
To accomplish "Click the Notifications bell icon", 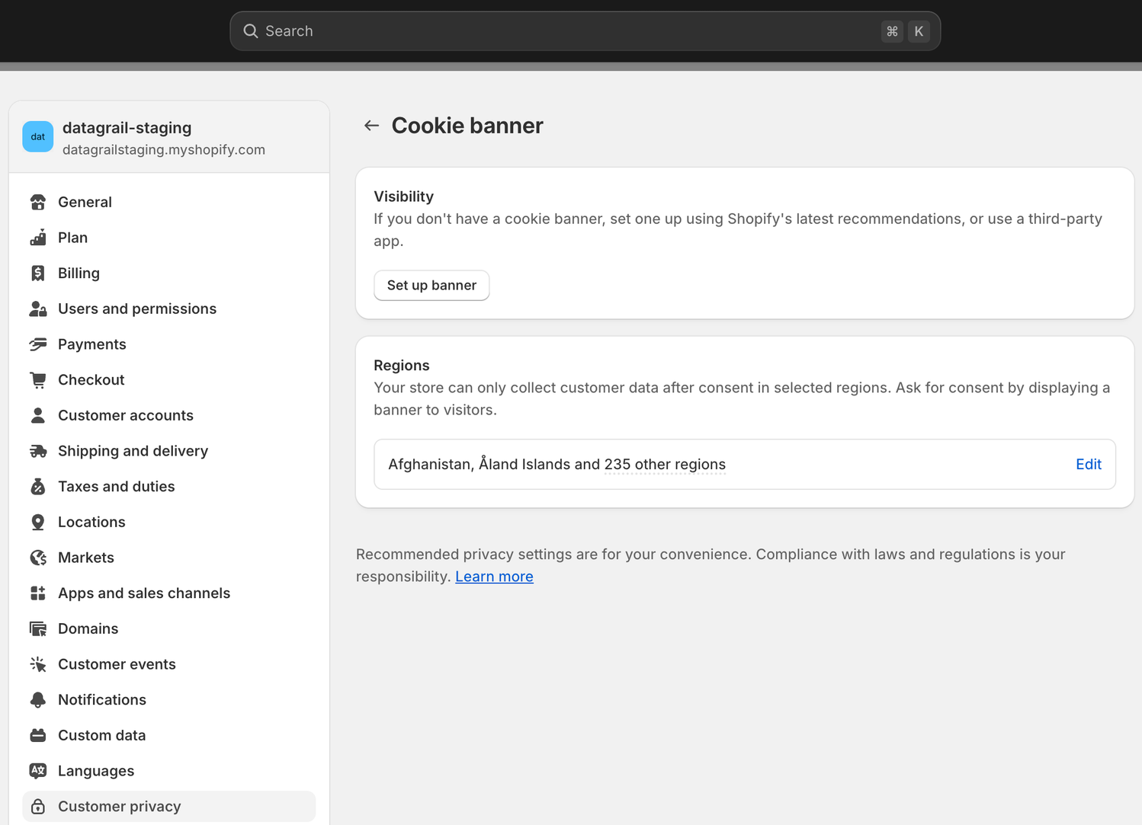I will click(38, 699).
